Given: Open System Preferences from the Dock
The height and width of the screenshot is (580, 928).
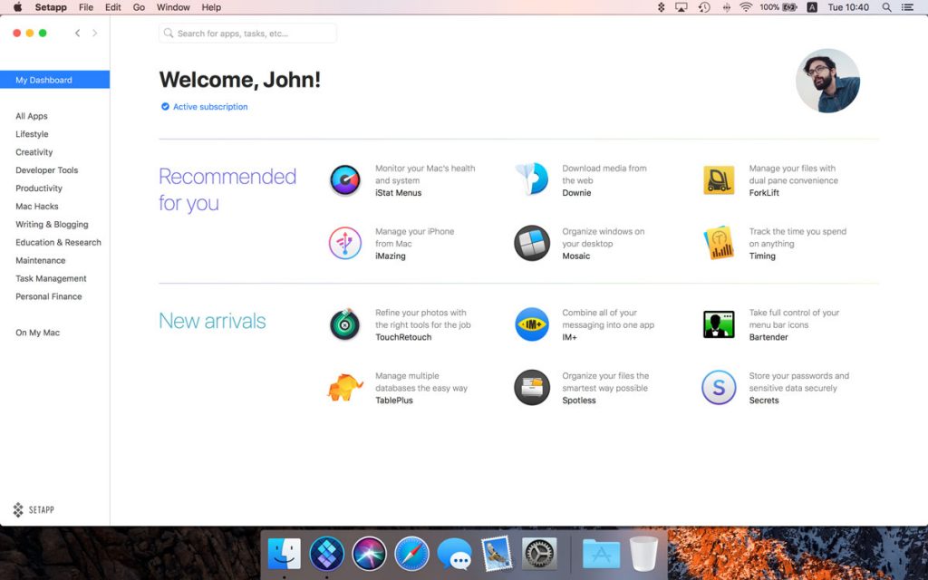Looking at the screenshot, I should [539, 554].
